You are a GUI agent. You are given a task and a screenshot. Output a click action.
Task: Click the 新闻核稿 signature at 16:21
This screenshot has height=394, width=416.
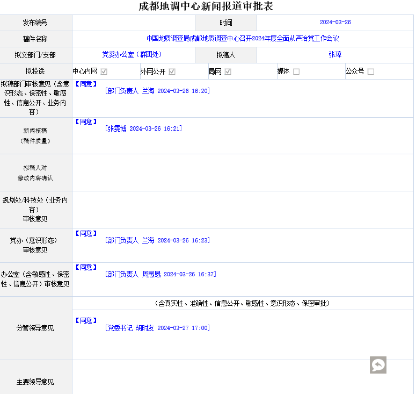143,129
